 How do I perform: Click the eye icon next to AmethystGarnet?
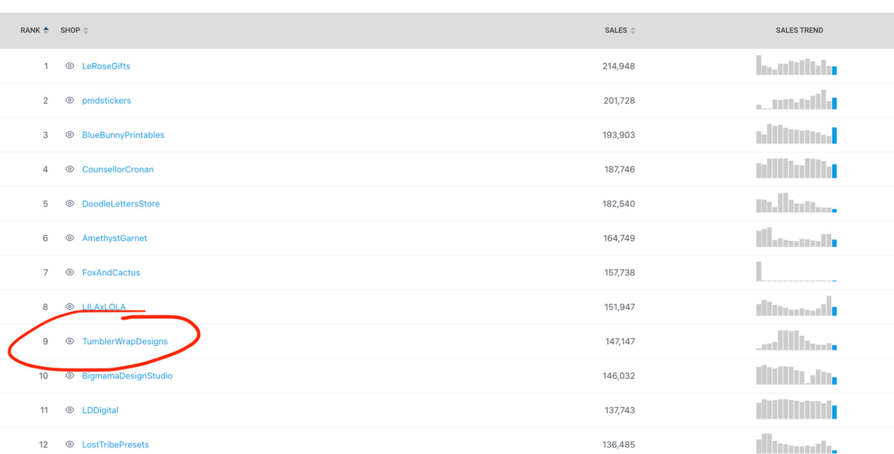69,238
